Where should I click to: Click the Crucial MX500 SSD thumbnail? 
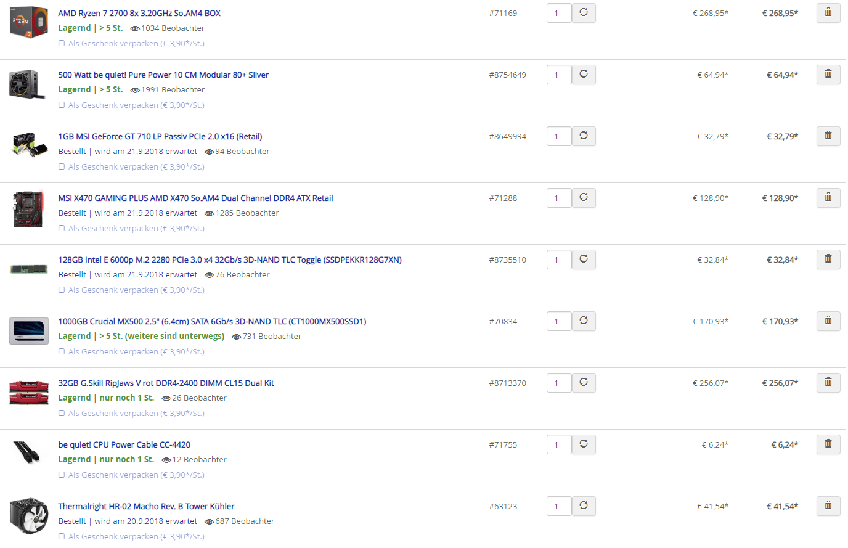click(29, 331)
